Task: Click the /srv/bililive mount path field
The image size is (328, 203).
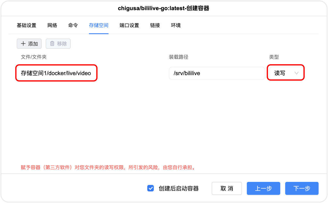Action: pyautogui.click(x=217, y=73)
